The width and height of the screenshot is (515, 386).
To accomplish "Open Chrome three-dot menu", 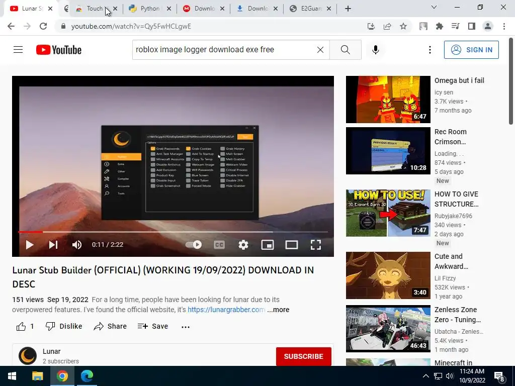I will pyautogui.click(x=504, y=26).
